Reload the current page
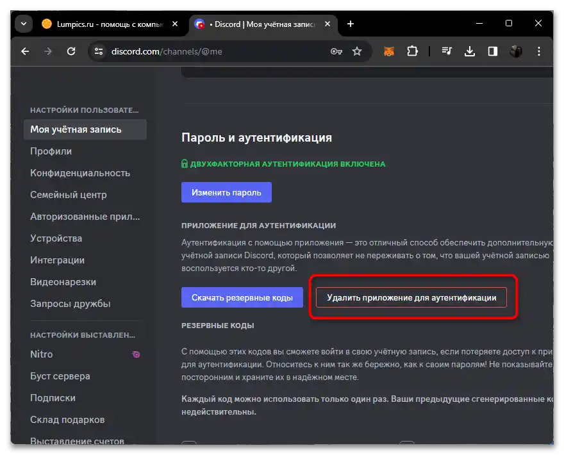 click(71, 51)
